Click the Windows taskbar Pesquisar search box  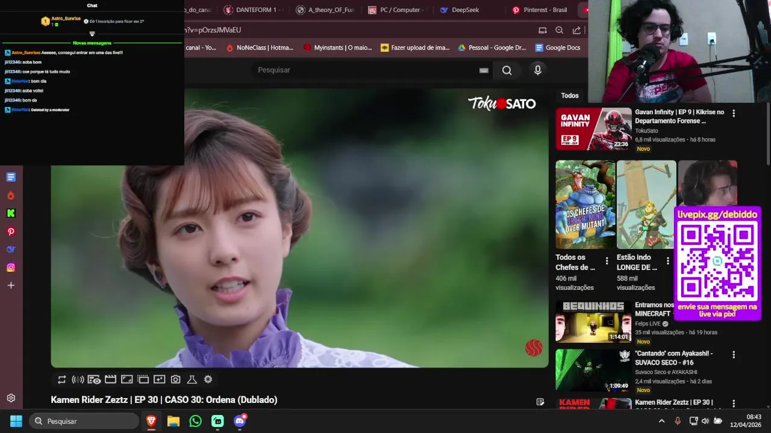(x=84, y=421)
